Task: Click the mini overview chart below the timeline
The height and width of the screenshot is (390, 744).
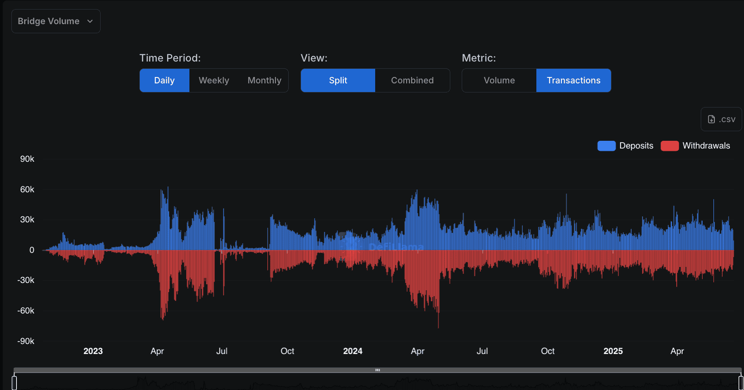Action: [377, 383]
